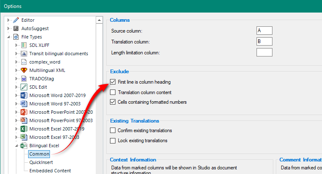
Task: Expand Microsoft Word 2007-2019 node
Action: [16, 95]
